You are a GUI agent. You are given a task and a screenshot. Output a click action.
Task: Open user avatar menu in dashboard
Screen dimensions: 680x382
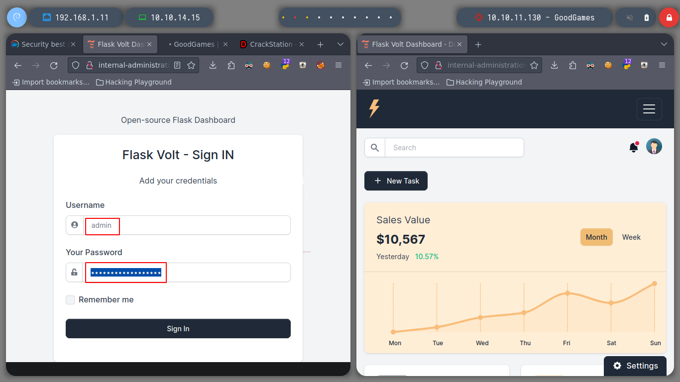[654, 146]
